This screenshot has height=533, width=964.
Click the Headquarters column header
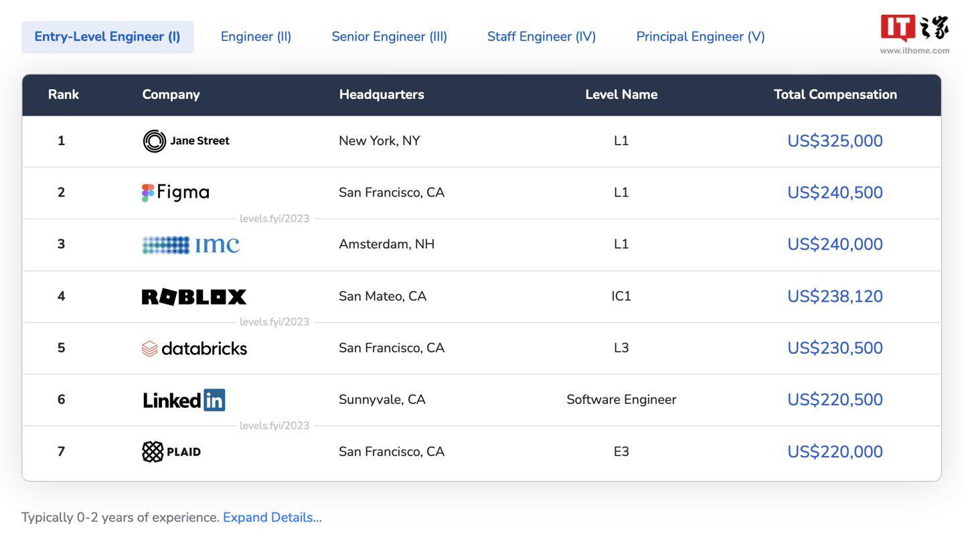pos(382,95)
